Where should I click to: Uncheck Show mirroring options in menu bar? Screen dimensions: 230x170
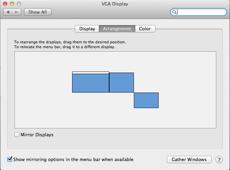pyautogui.click(x=10, y=159)
